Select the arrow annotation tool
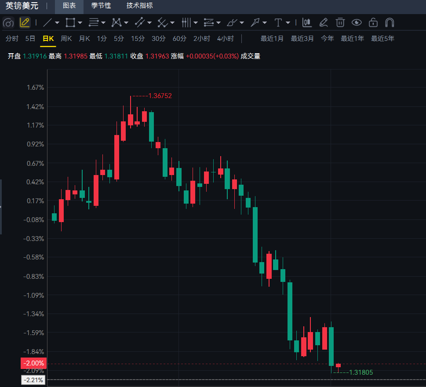Screen dimensions: 426x387 255,22
